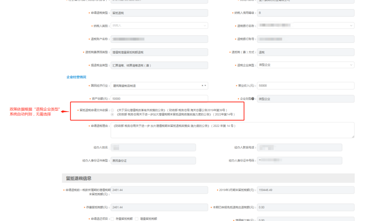Click the 经办人联系电话 field
381x221 pixels.
(x=300, y=147)
